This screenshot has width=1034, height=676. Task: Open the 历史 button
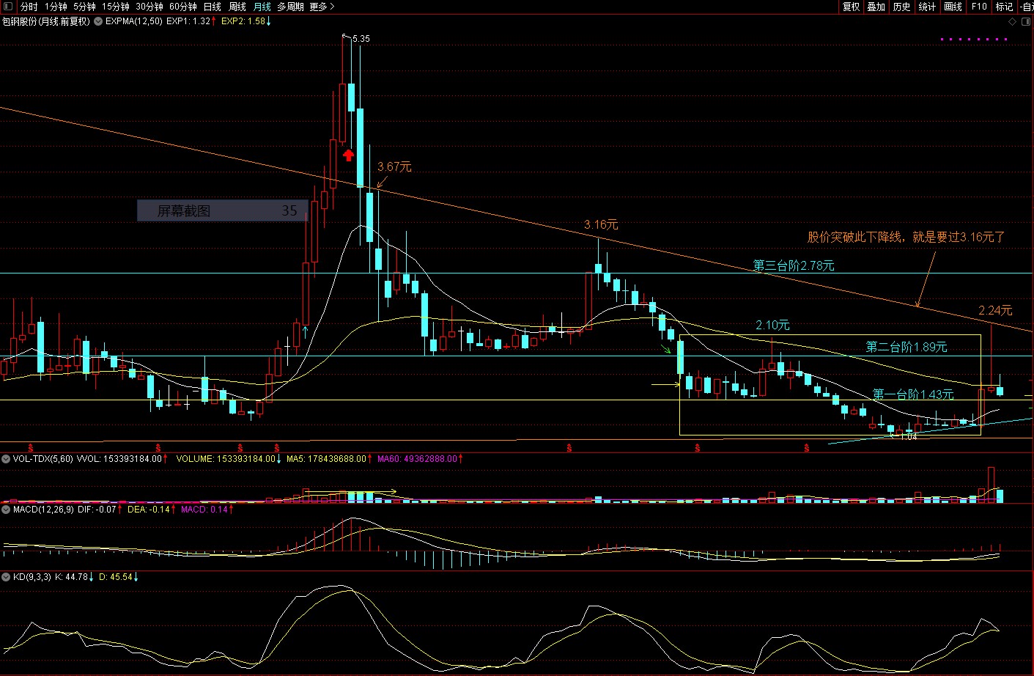902,7
